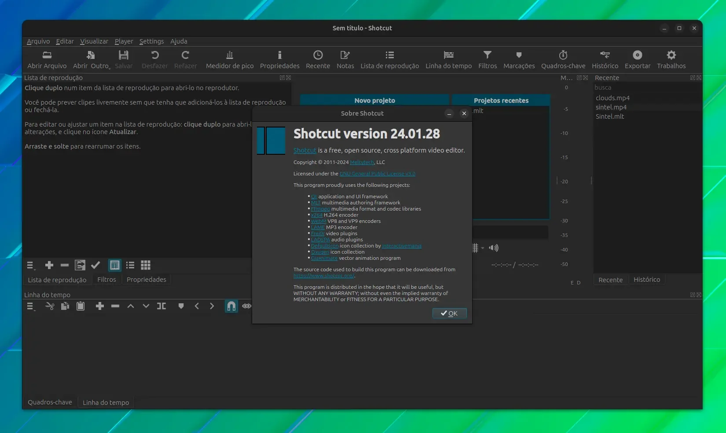Close the Linha do tempo panel
The height and width of the screenshot is (433, 726).
point(699,295)
